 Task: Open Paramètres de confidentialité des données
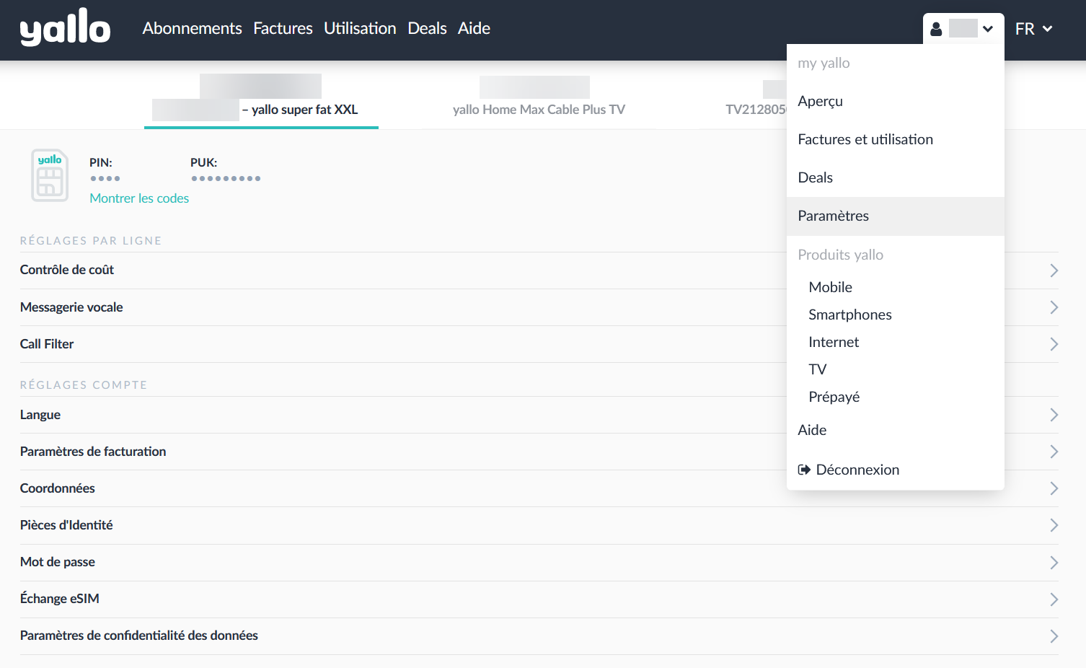point(539,636)
